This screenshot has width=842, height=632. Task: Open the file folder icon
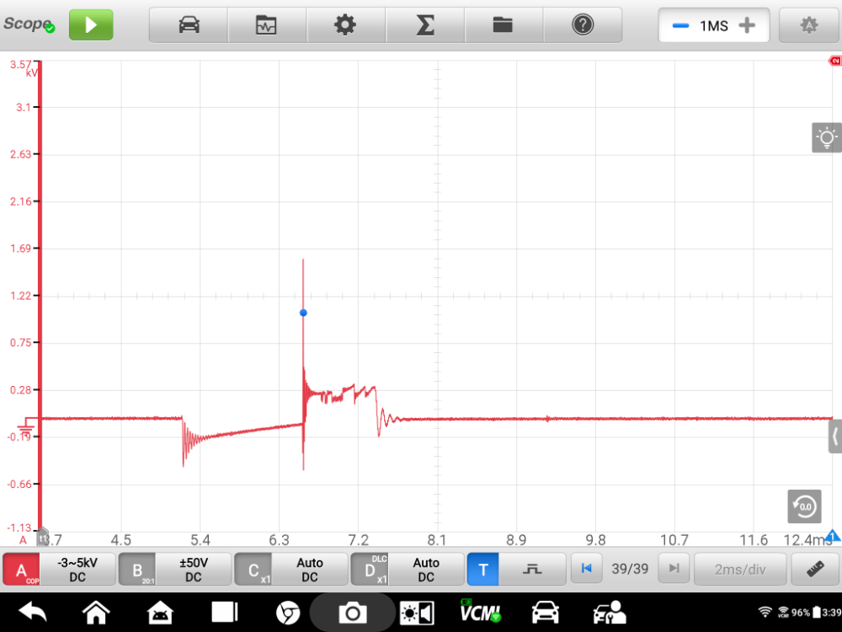503,25
